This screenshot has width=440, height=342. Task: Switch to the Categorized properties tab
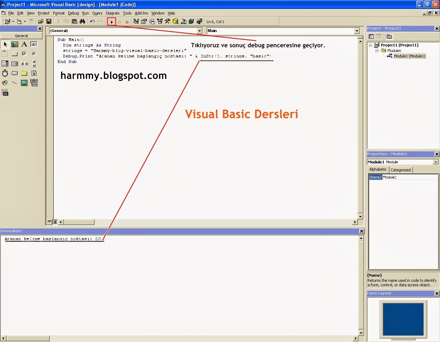[401, 169]
